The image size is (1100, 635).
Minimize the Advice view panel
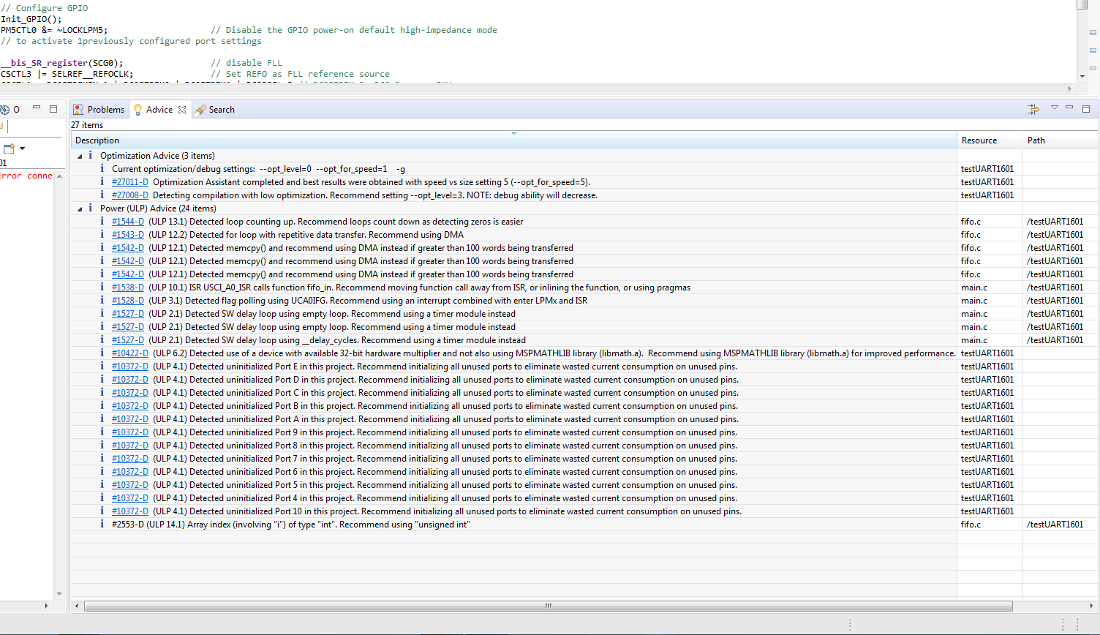point(1069,108)
